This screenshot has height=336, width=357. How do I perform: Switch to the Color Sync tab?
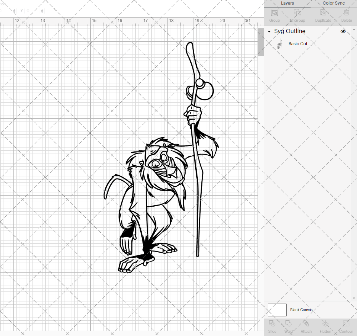[333, 3]
